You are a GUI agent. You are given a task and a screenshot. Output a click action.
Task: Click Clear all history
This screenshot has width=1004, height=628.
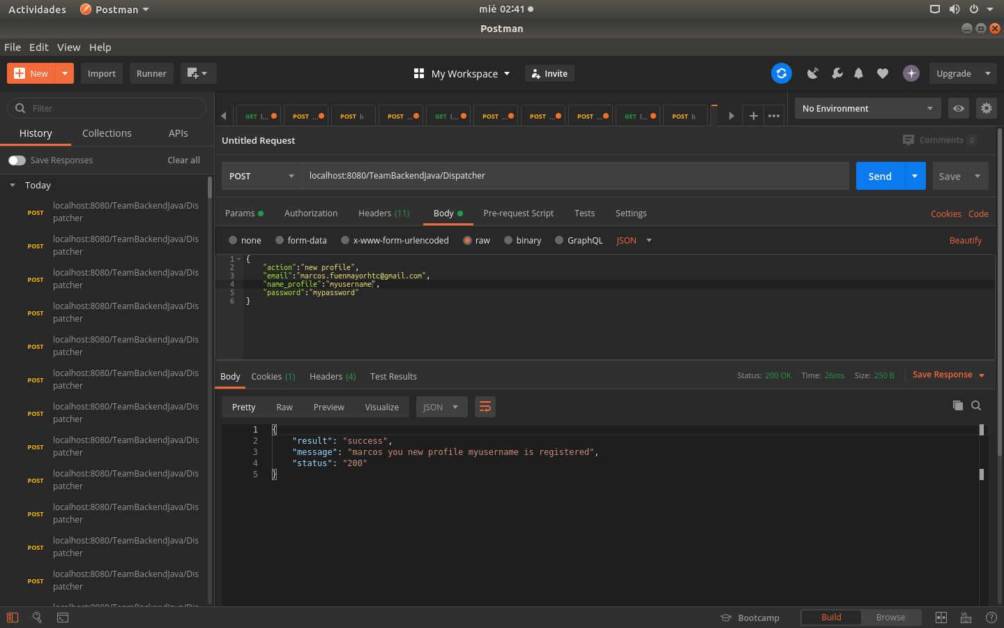(x=183, y=160)
